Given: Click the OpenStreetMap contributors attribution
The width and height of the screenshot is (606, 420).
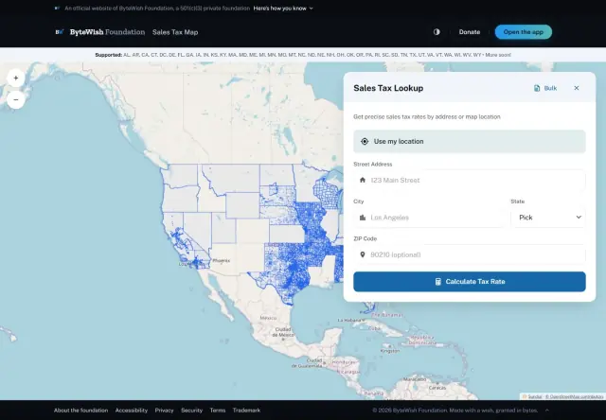Looking at the screenshot, I should pyautogui.click(x=574, y=396).
